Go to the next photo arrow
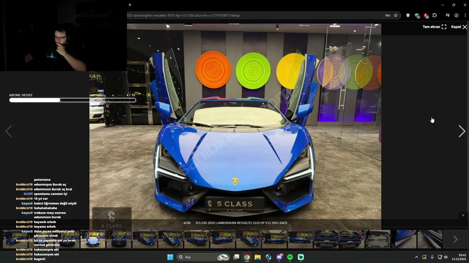The height and width of the screenshot is (263, 469). pyautogui.click(x=462, y=131)
